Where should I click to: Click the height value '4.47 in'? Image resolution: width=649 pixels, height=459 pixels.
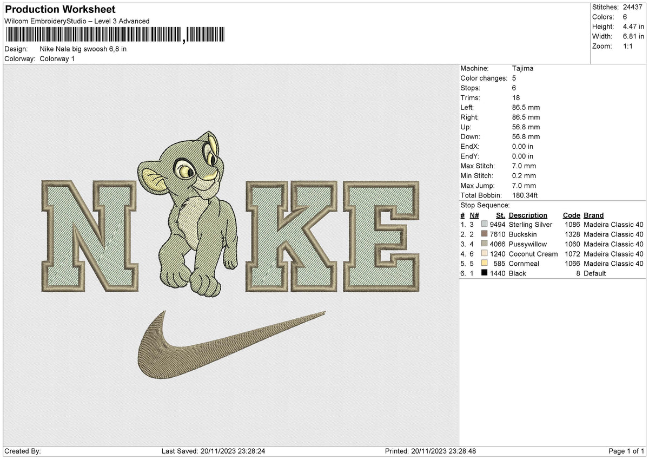point(633,27)
